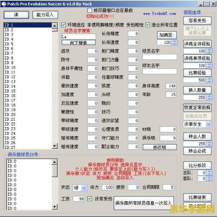
Task: Click the 修改钱 button
Action: coord(160,147)
